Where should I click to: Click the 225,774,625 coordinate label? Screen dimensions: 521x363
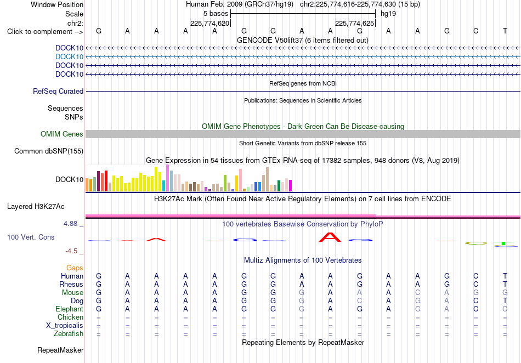tap(354, 23)
